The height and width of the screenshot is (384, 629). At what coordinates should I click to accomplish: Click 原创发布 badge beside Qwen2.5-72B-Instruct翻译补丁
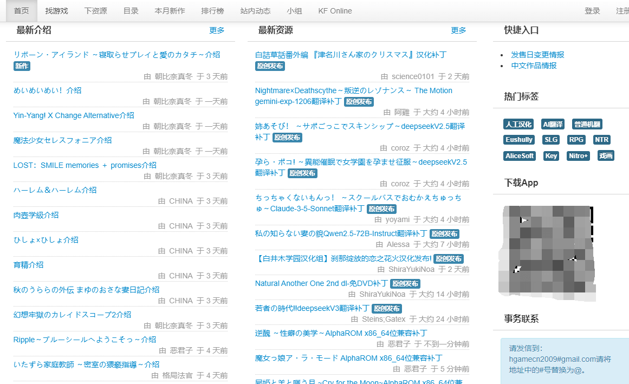pyautogui.click(x=444, y=233)
